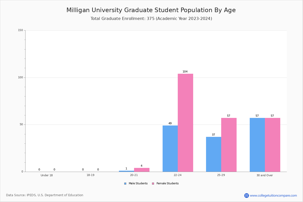The height and width of the screenshot is (202, 303).
Task: Select the male 30 and Over bar
Action: click(257, 145)
